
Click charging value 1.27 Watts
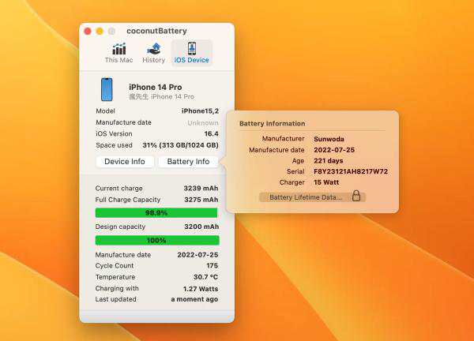click(201, 289)
